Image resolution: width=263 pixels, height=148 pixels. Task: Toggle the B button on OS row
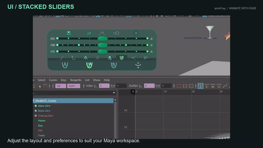[x=152, y=52]
